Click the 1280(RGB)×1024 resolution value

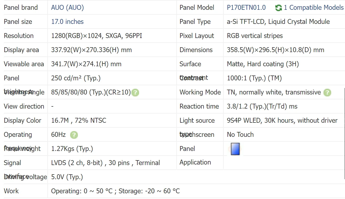coord(96,36)
